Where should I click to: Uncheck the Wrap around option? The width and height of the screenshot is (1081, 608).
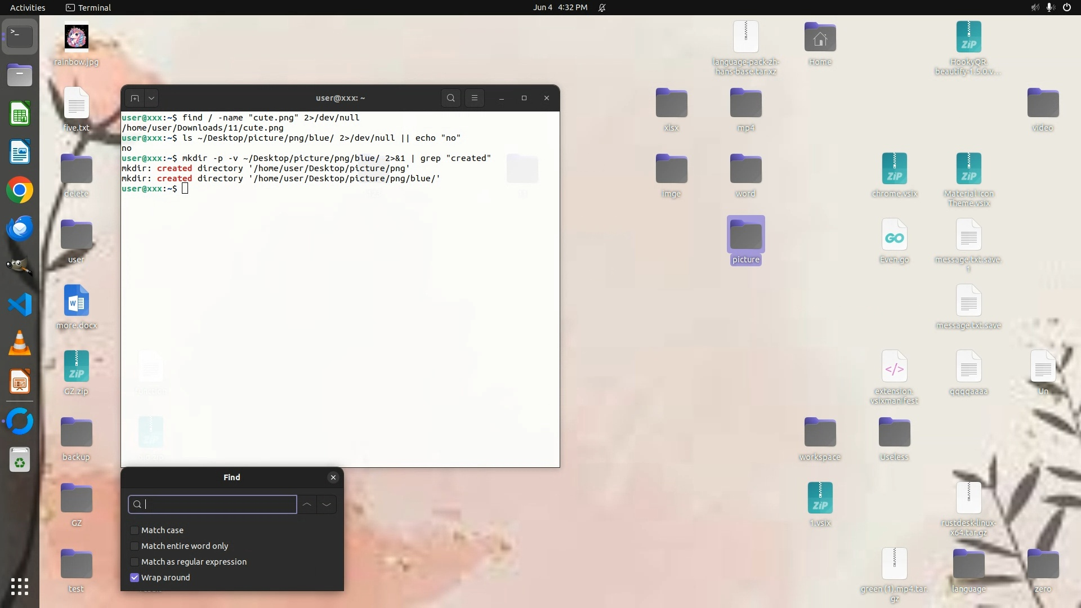point(135,578)
